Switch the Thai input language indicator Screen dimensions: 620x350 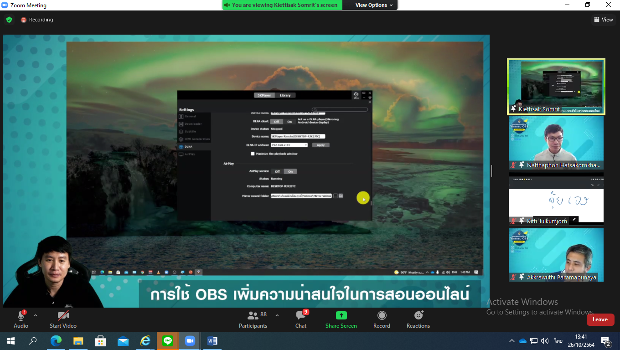pos(558,341)
